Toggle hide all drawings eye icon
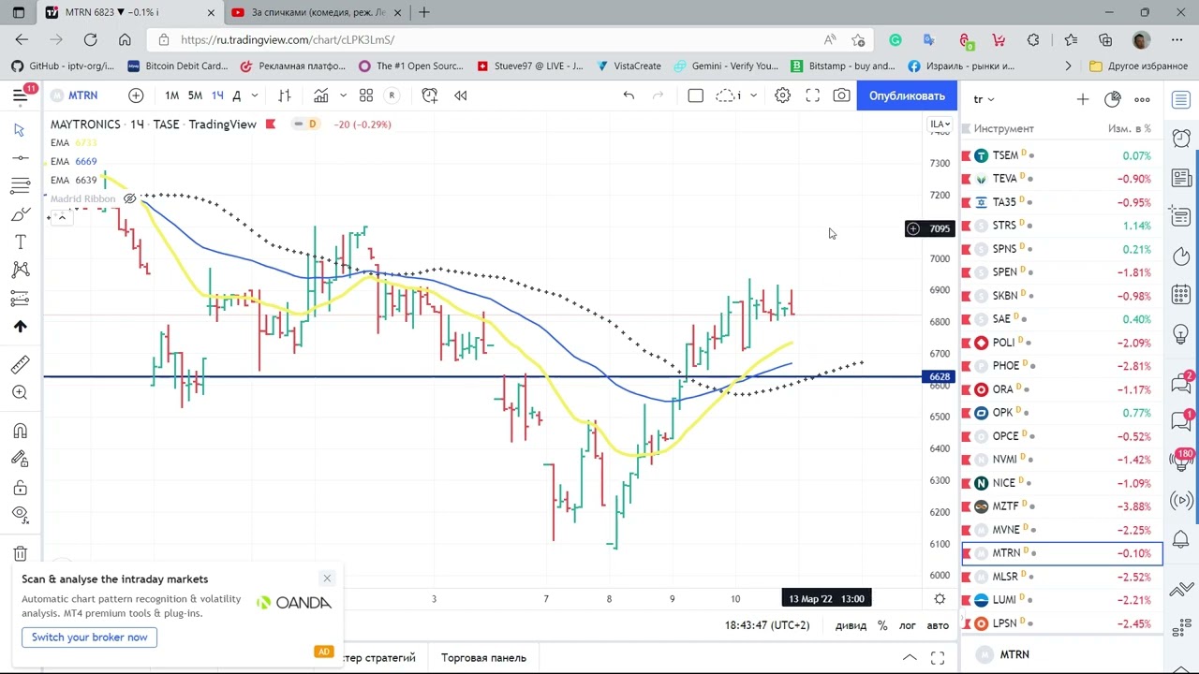The width and height of the screenshot is (1199, 674). pyautogui.click(x=20, y=513)
